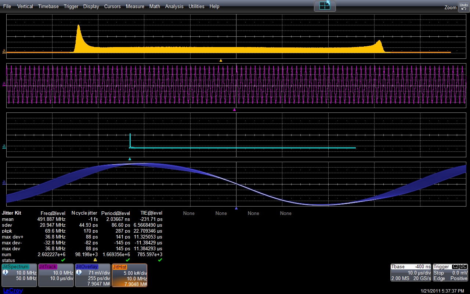Click the cyan marker below the JitSpectrum trace
This screenshot has height=294, width=470.
pyautogui.click(x=130, y=159)
